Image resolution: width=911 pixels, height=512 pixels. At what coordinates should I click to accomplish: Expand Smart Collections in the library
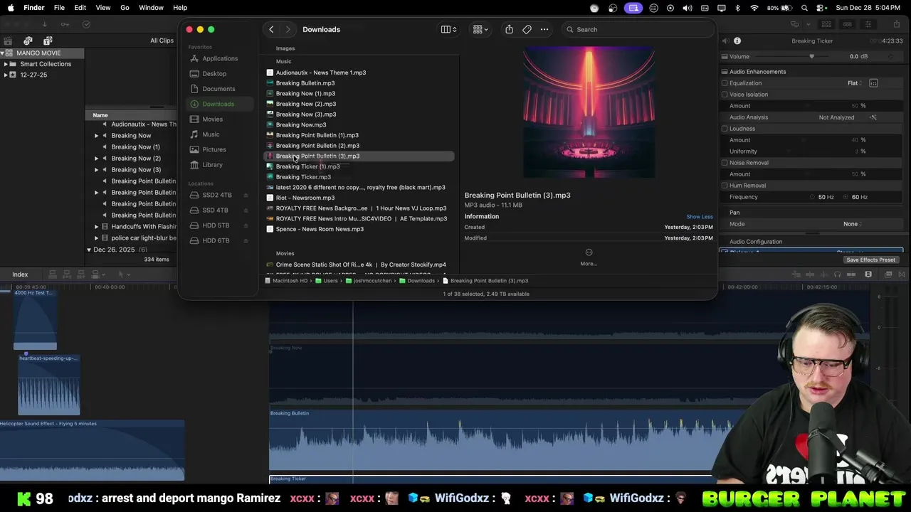pyautogui.click(x=6, y=64)
